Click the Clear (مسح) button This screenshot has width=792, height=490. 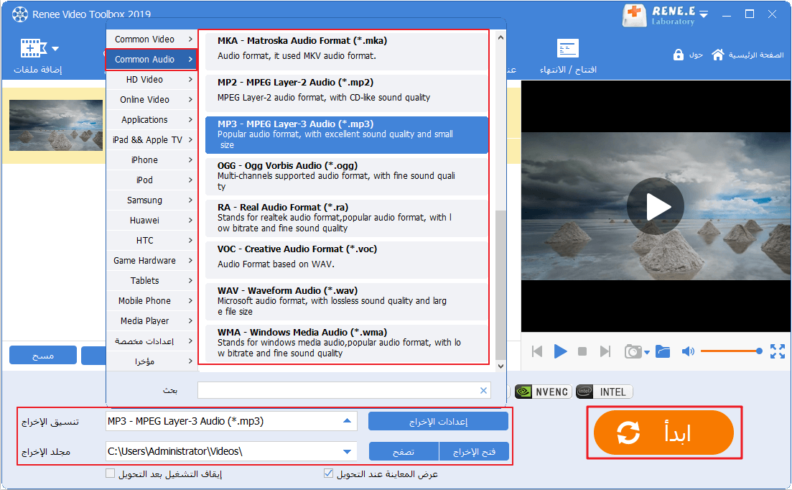tap(43, 355)
